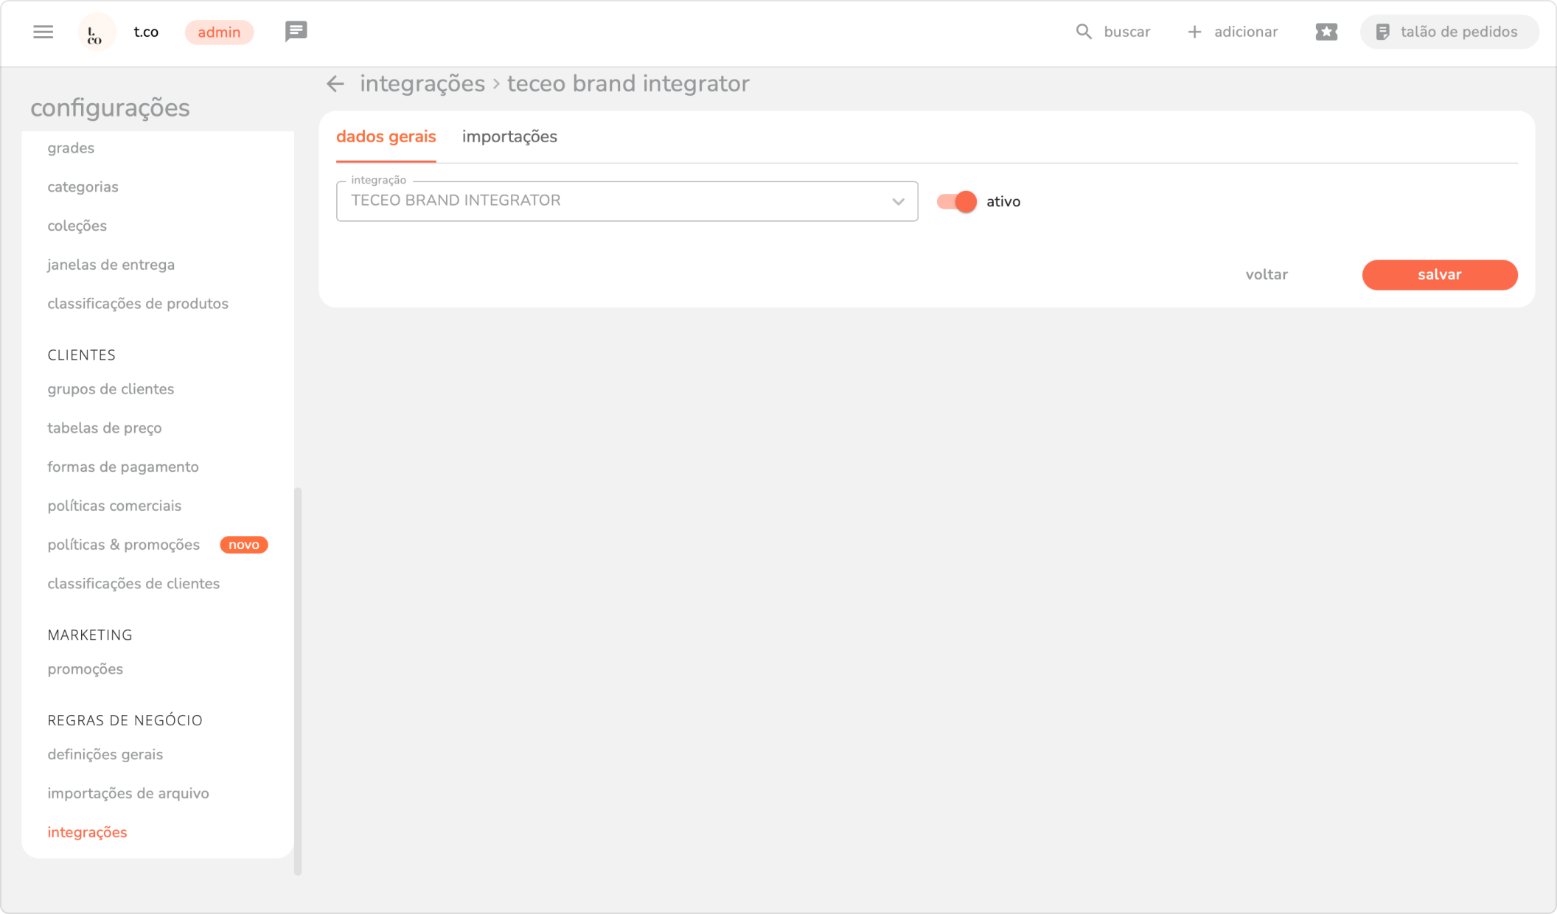Viewport: 1557px width, 914px height.
Task: Switch to the importações tab
Action: (x=509, y=137)
